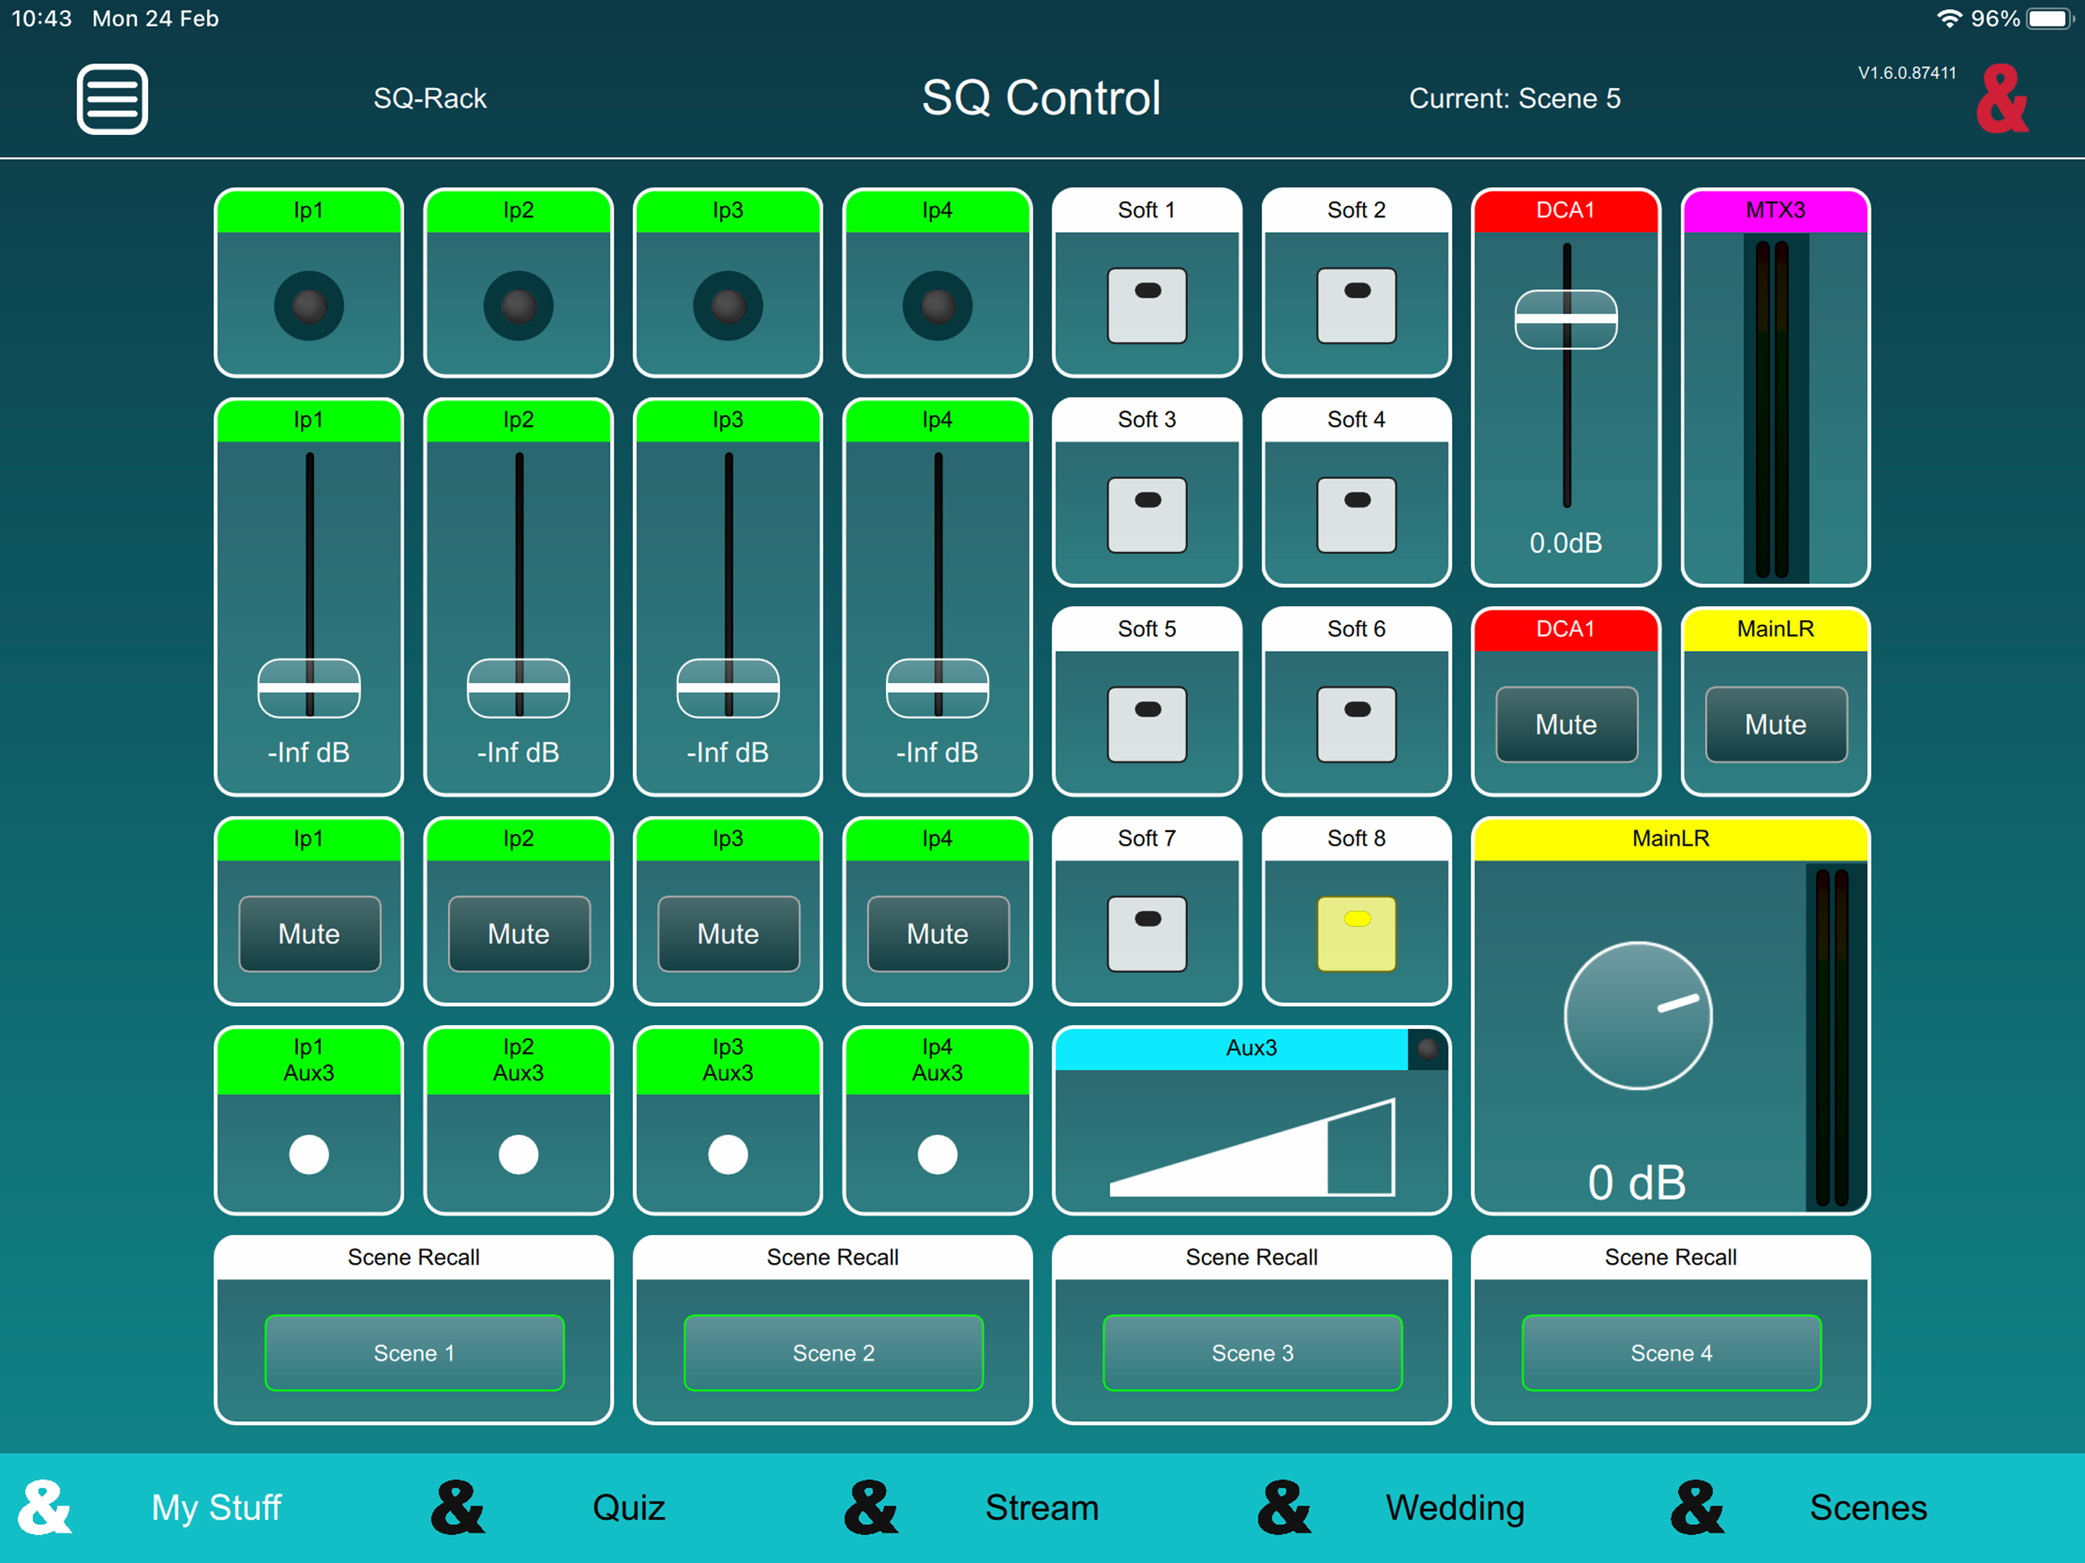
Task: Tap the Soft 6 key
Action: 1356,724
